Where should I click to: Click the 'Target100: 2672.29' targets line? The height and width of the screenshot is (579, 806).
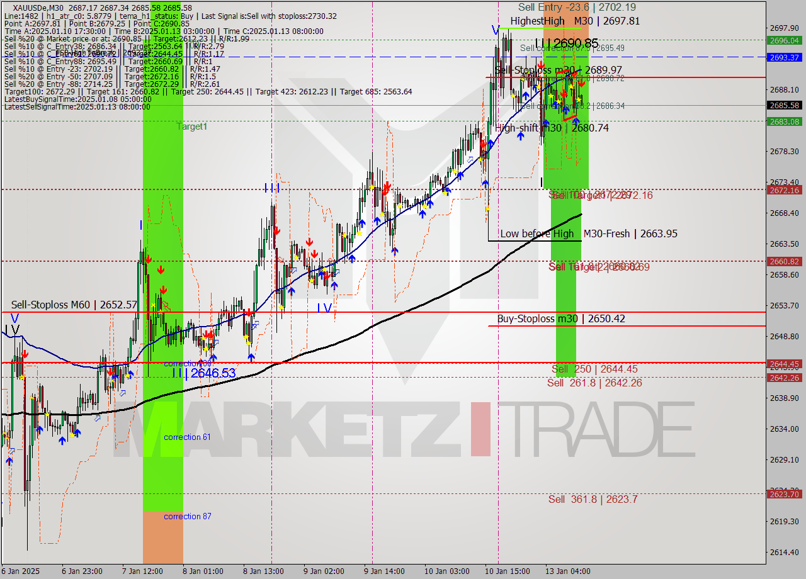click(208, 91)
